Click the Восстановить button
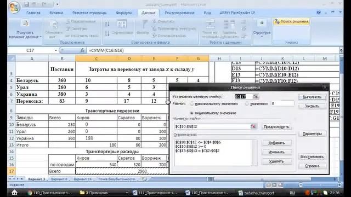 click(312, 157)
